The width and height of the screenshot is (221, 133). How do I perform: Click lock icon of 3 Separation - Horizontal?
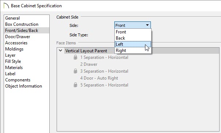pos(75,71)
